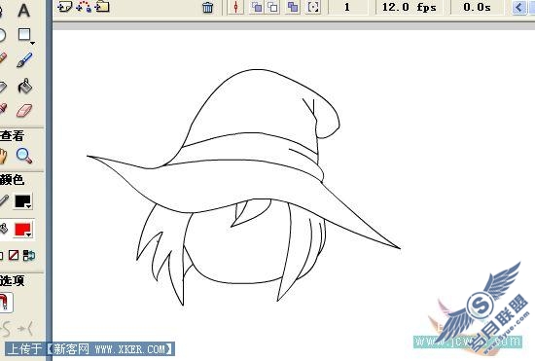This screenshot has height=361, width=535.
Task: Click the timeline scroll left arrow
Action: pos(519,7)
